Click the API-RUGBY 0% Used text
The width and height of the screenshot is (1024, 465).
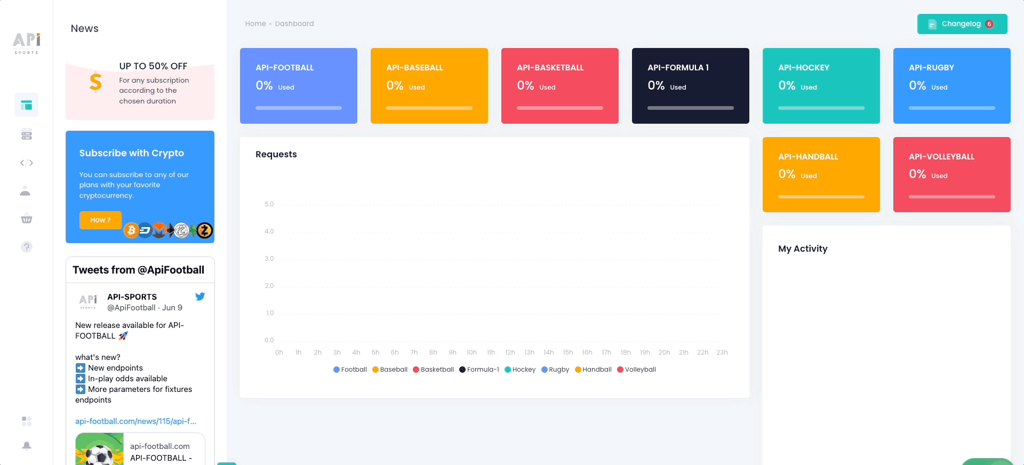tap(929, 86)
